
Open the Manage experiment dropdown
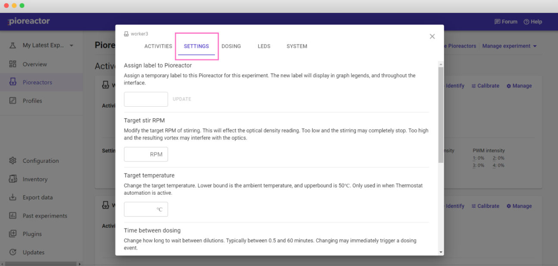pyautogui.click(x=509, y=46)
